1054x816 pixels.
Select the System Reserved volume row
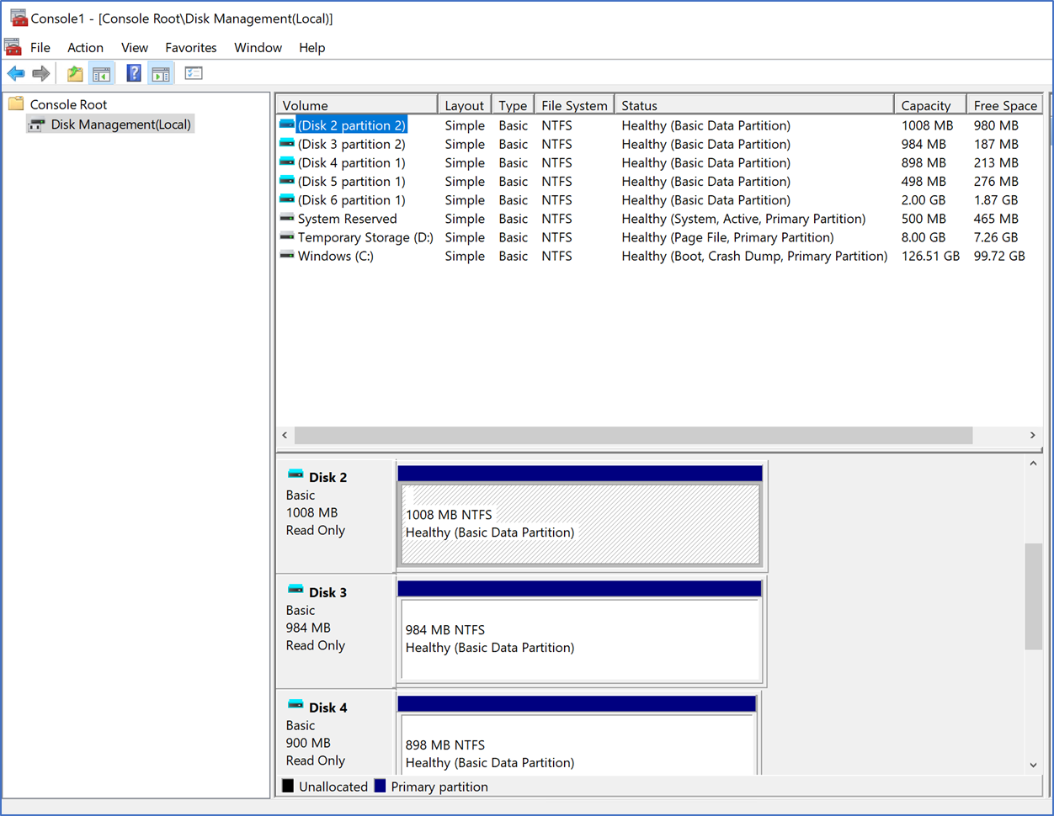(x=659, y=219)
